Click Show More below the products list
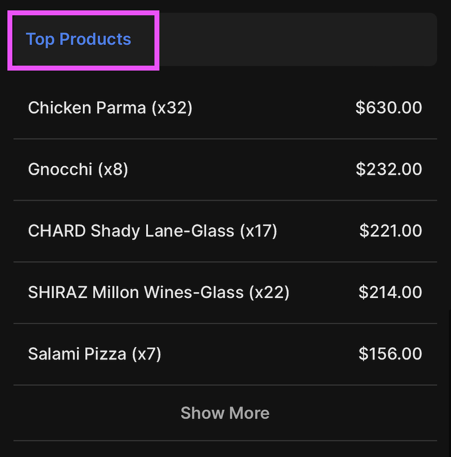This screenshot has width=451, height=457. coord(225,413)
